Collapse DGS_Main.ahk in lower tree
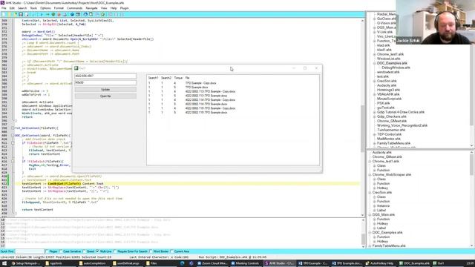The image size is (475, 267). tap(370, 215)
